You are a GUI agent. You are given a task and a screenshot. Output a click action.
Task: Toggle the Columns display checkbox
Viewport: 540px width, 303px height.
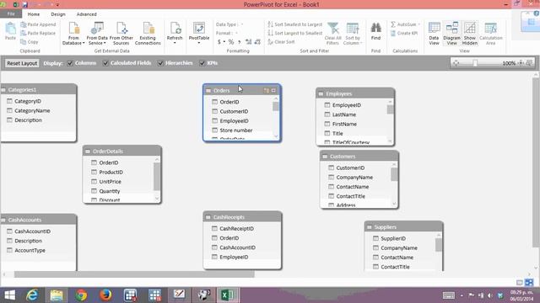point(70,63)
